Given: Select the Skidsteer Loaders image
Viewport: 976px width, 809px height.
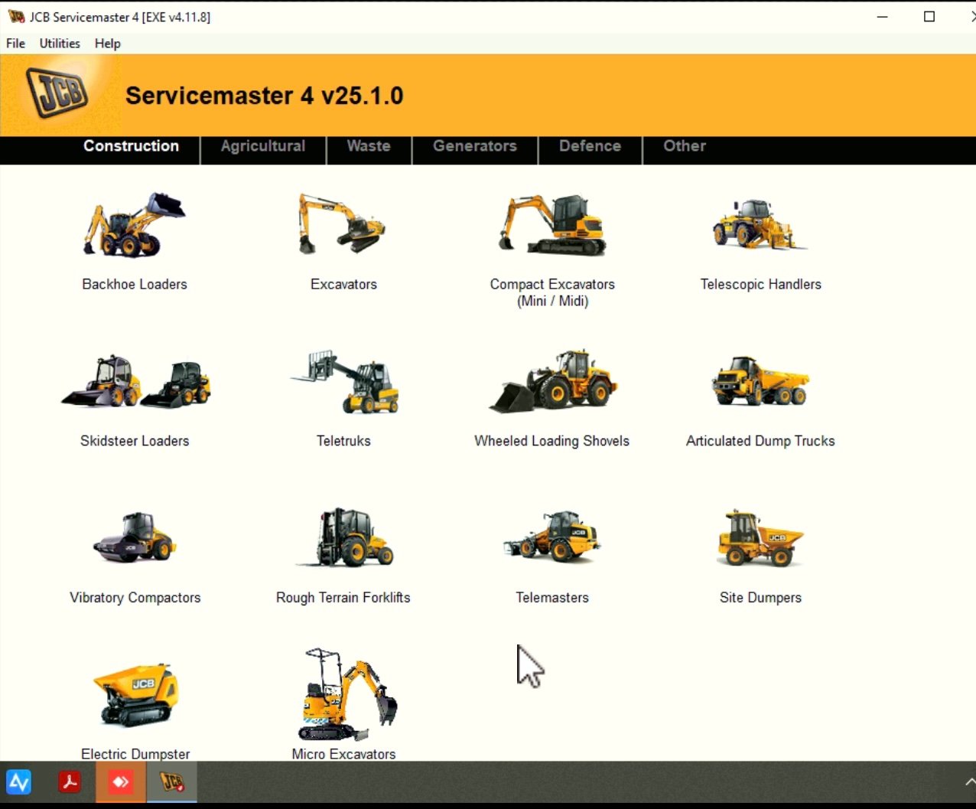Looking at the screenshot, I should (135, 381).
